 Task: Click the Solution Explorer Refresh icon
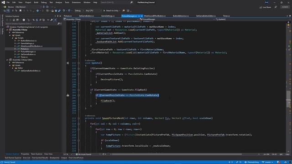pyautogui.click(x=37, y=20)
